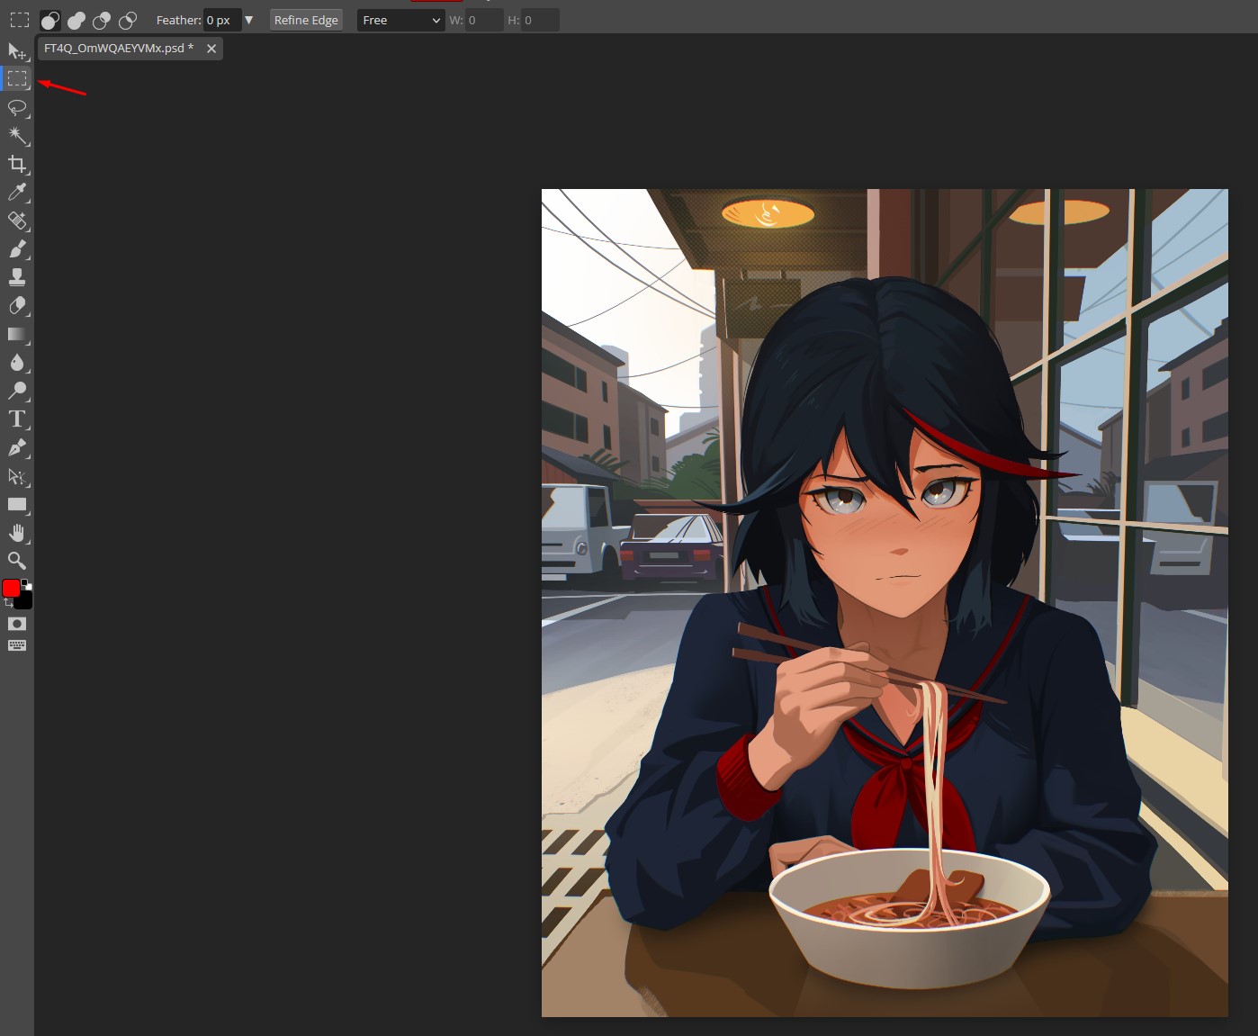Click the W width input field
This screenshot has width=1258, height=1036.
click(484, 20)
